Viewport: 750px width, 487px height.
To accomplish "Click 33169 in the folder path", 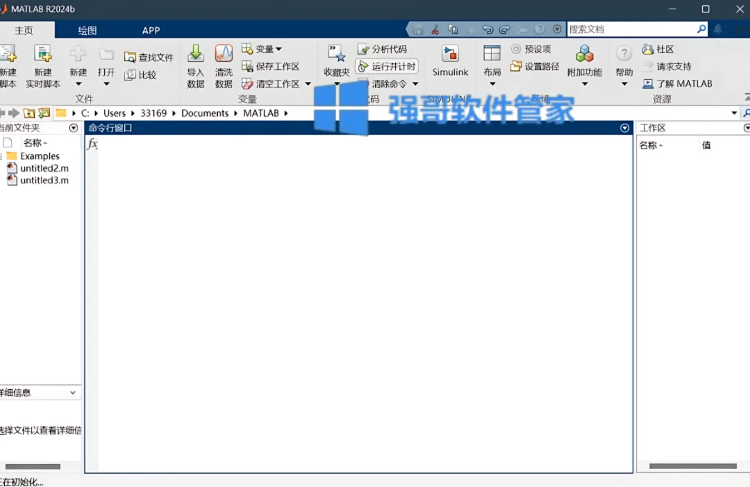I will pyautogui.click(x=153, y=113).
